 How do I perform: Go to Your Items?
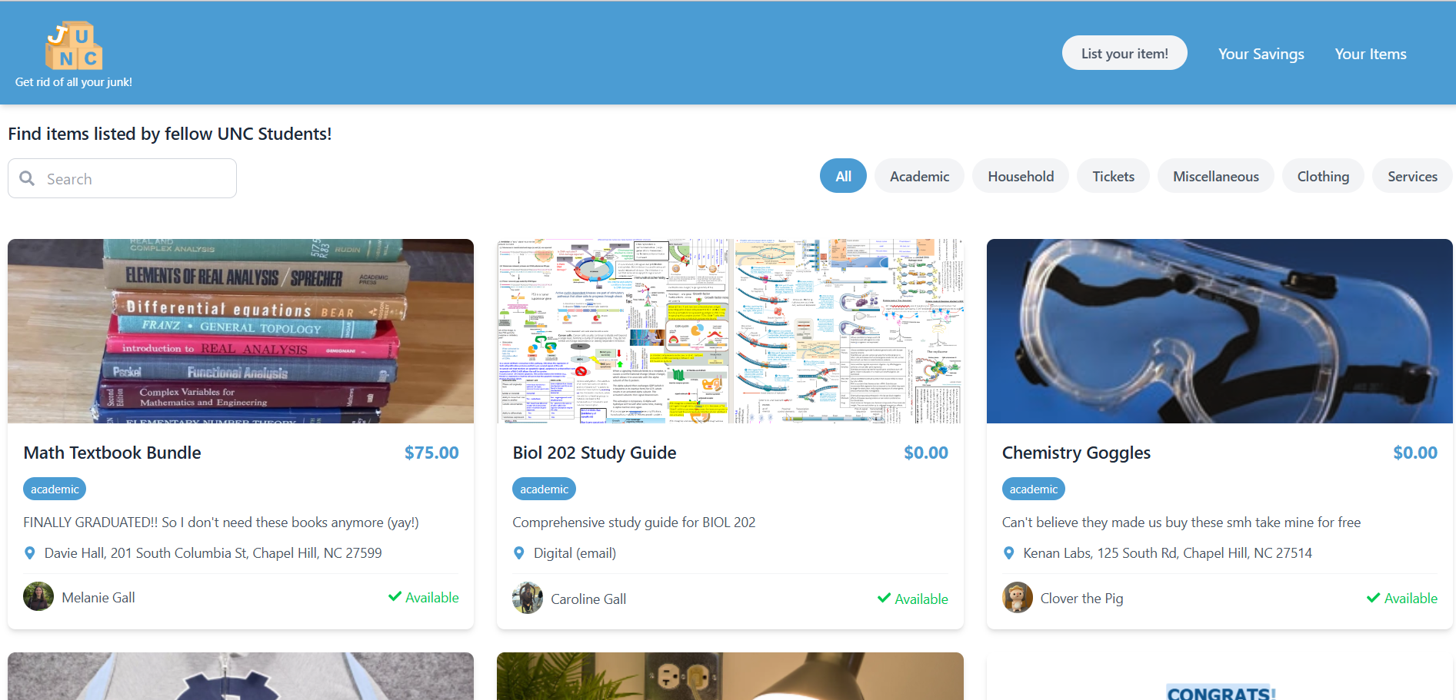tap(1371, 54)
